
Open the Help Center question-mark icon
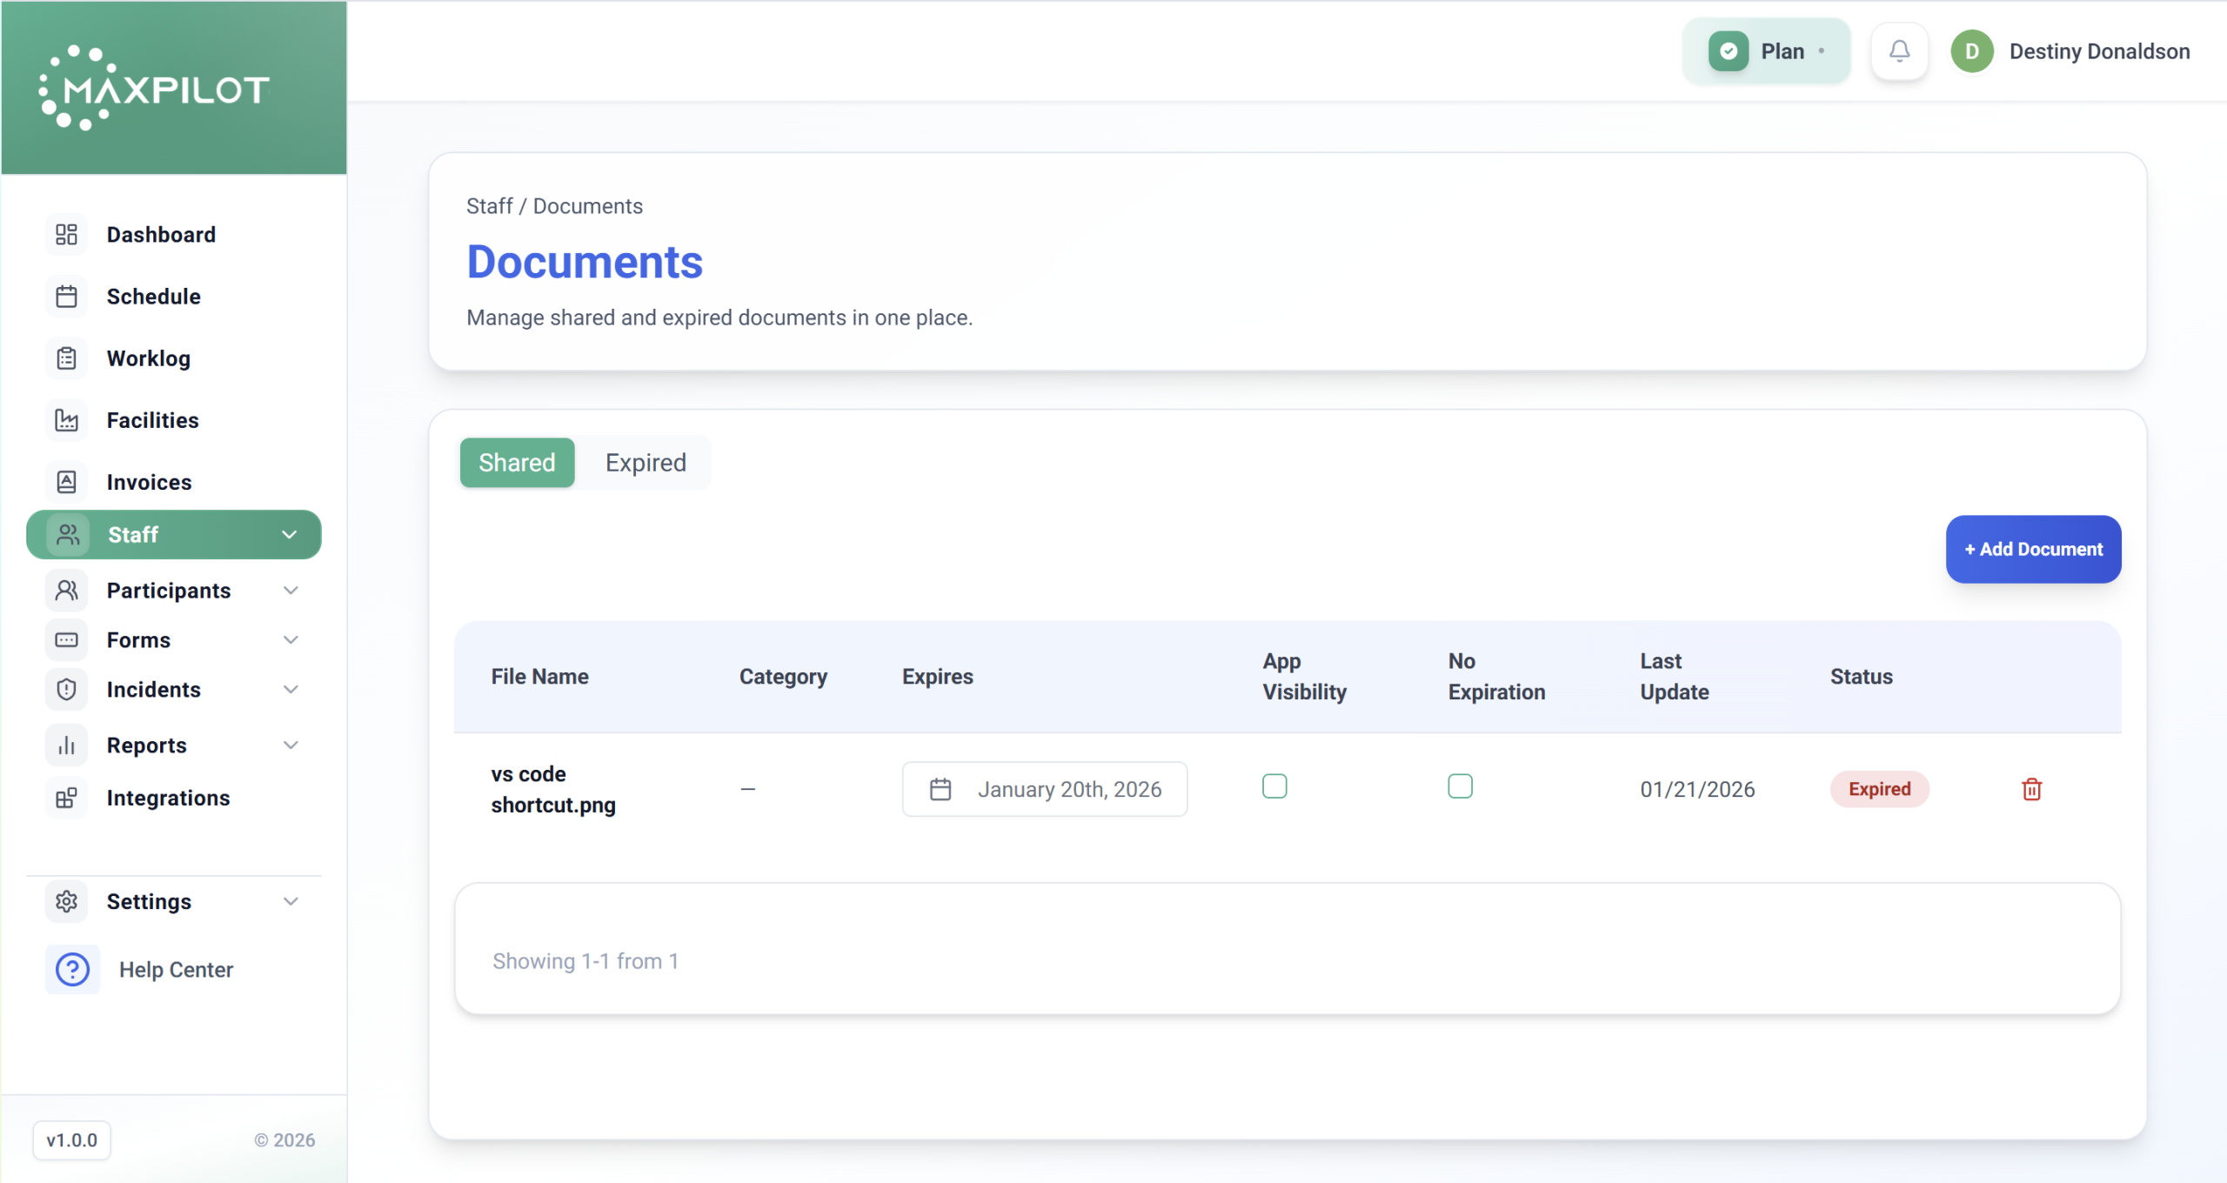click(x=72, y=969)
